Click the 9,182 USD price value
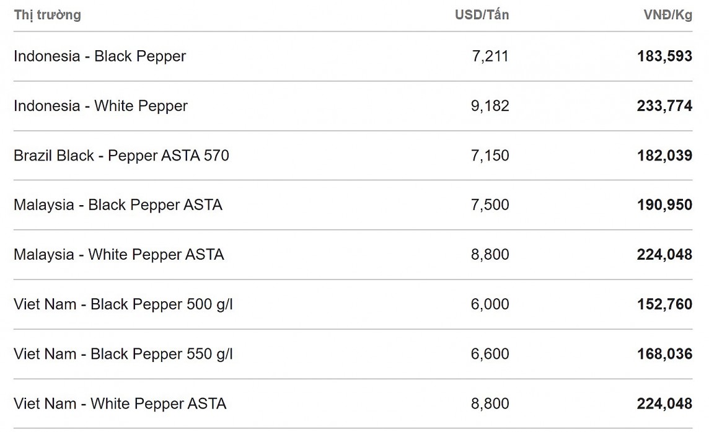709x432 pixels. click(x=490, y=106)
